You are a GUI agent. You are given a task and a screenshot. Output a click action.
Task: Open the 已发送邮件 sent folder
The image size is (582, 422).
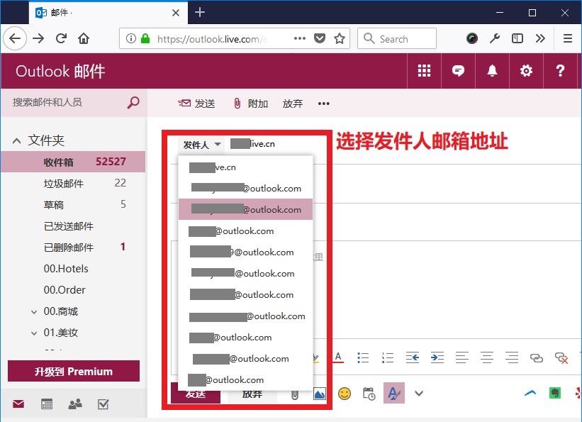pos(73,226)
